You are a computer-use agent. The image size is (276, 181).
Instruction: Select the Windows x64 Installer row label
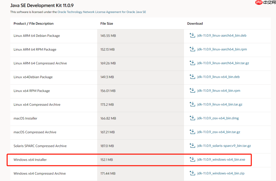[30, 160]
